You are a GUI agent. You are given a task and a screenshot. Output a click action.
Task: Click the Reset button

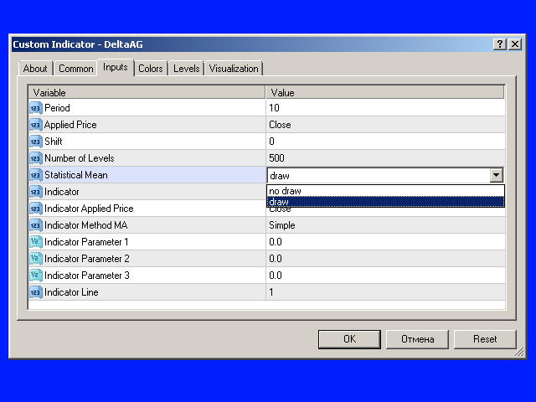click(x=484, y=339)
